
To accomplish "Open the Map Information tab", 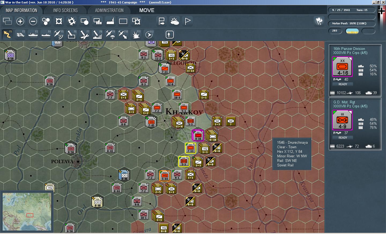I will (21, 10).
